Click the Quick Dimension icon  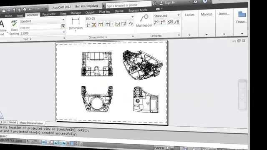(x=101, y=25)
